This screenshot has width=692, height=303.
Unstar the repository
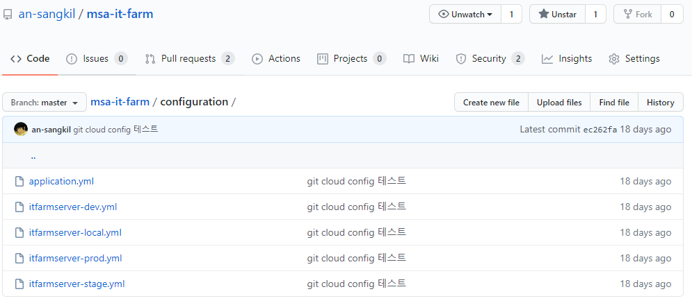tap(557, 14)
